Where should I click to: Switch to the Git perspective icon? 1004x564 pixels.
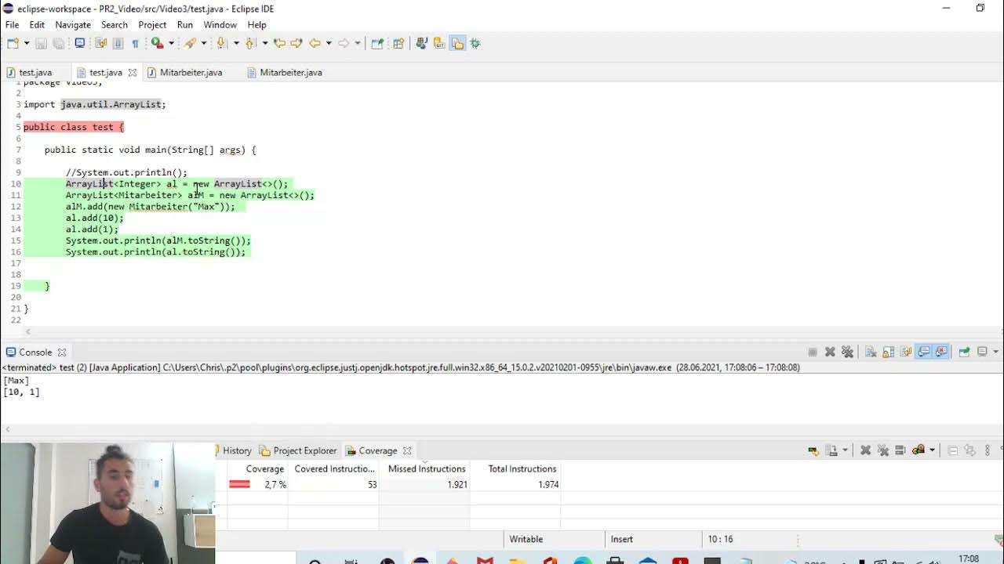439,44
